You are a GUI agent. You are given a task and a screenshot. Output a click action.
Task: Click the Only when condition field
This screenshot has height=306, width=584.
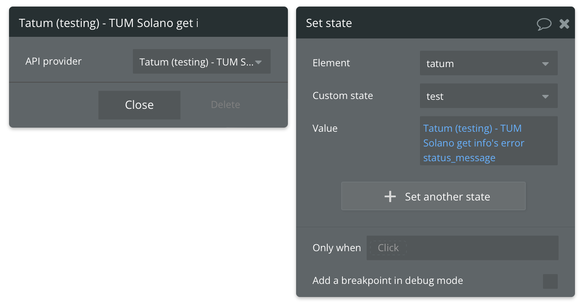click(x=463, y=248)
